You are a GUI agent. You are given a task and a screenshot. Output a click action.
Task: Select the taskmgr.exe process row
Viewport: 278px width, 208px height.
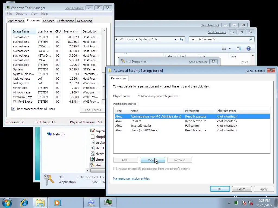coord(56,83)
